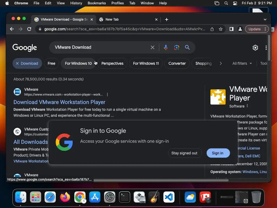Select the Perspectives filter chip

point(112,63)
